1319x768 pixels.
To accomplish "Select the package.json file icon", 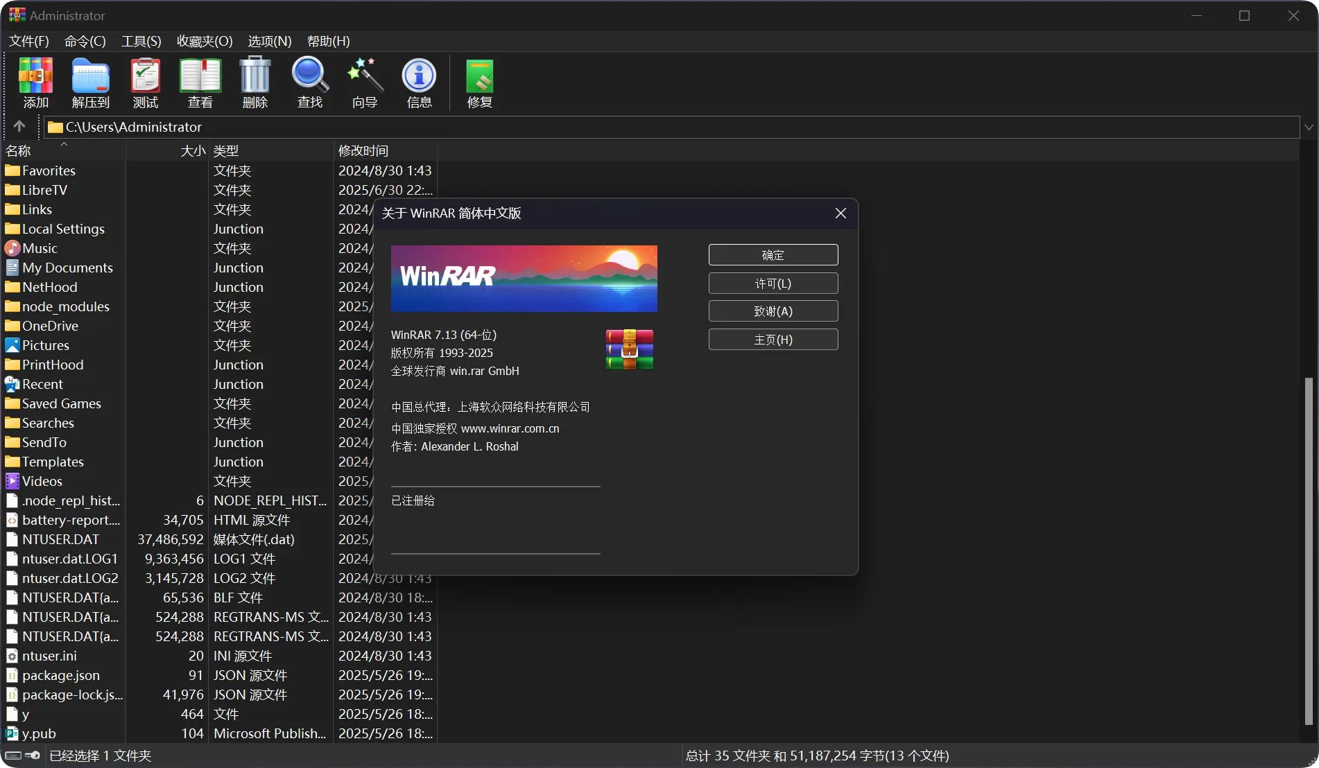I will point(12,675).
